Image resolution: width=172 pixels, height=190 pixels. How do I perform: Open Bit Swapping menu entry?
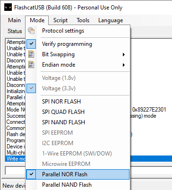[x=78, y=54]
